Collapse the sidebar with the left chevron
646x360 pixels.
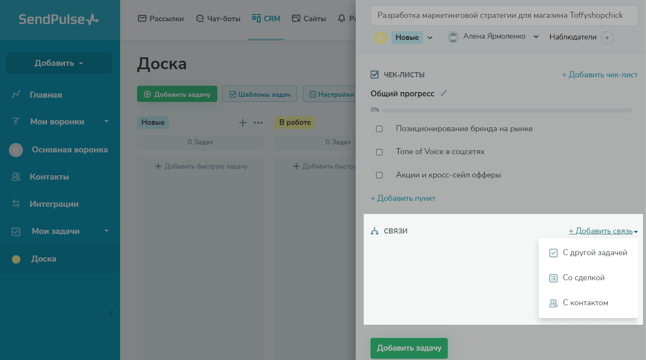(111, 313)
